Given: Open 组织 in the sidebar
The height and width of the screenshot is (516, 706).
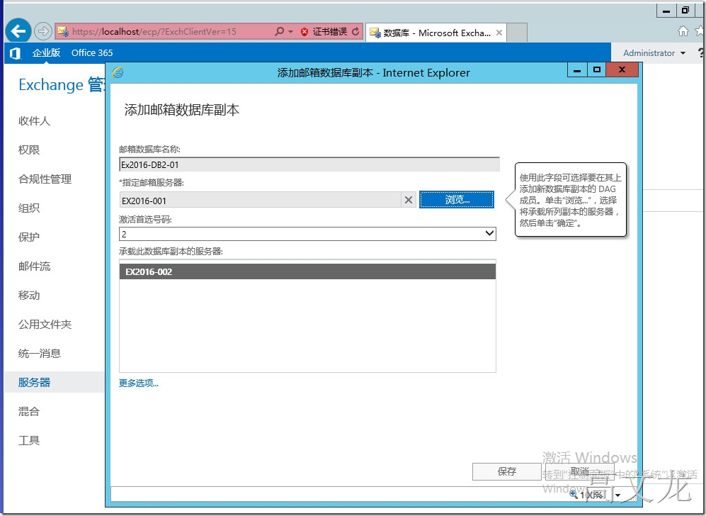Looking at the screenshot, I should [29, 208].
